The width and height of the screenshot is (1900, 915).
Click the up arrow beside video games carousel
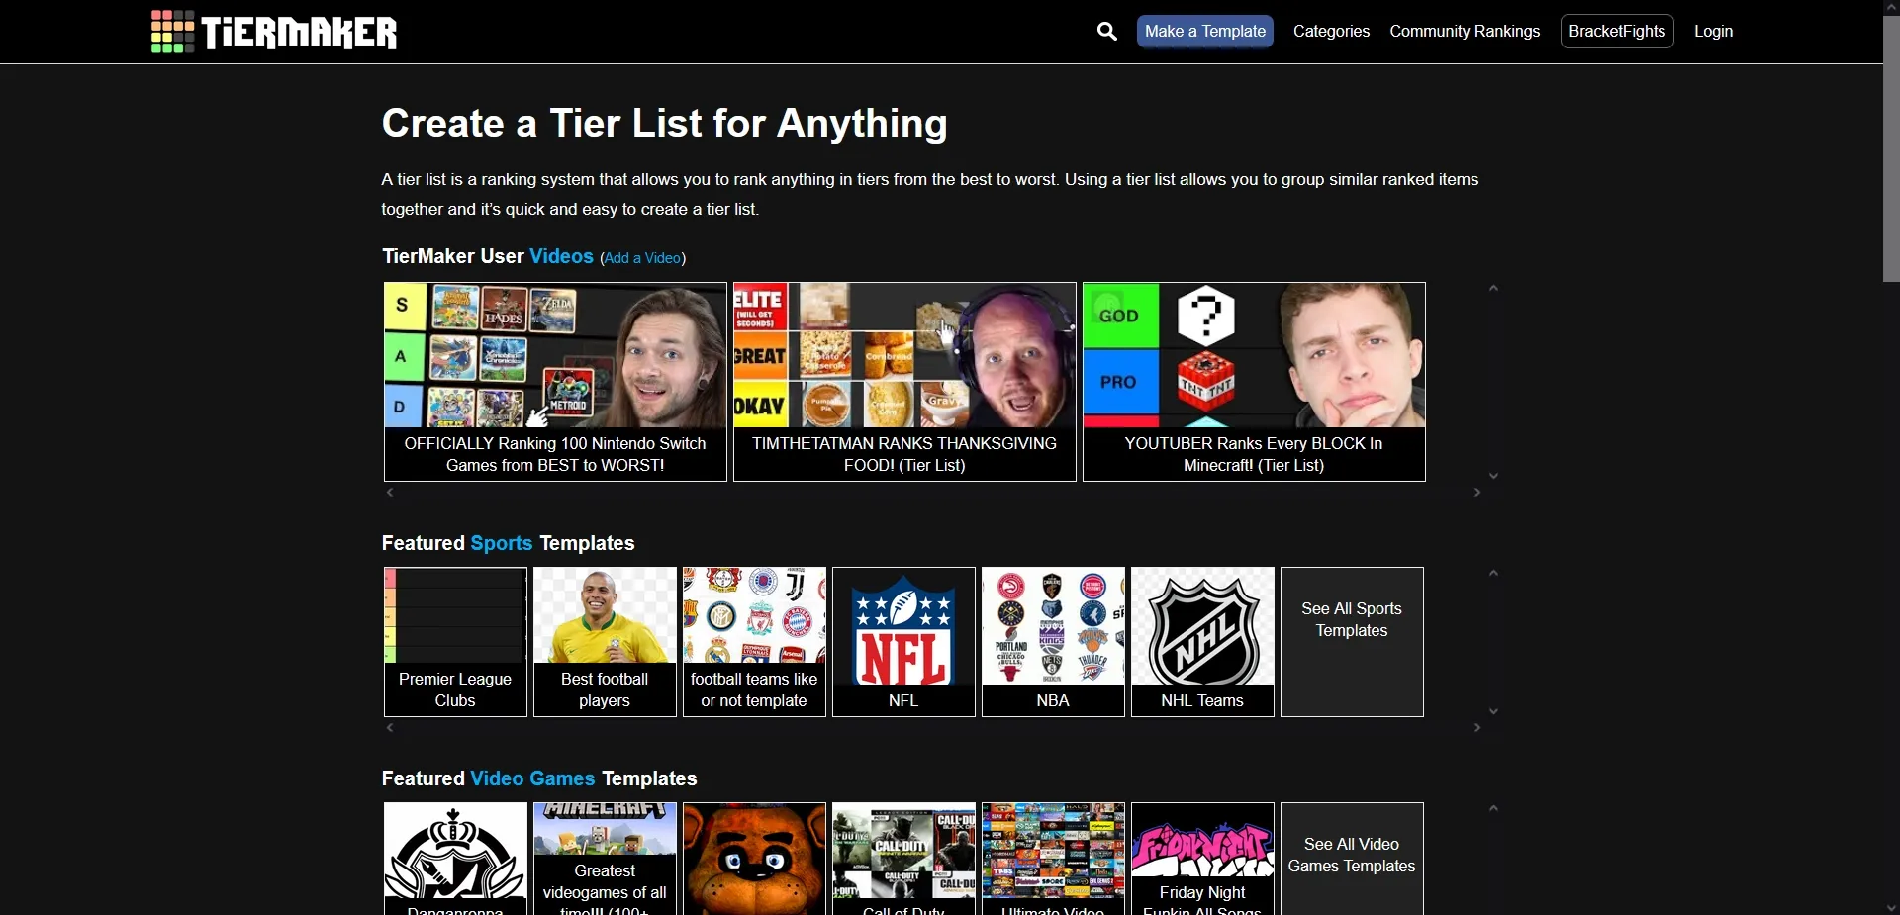click(x=1494, y=809)
